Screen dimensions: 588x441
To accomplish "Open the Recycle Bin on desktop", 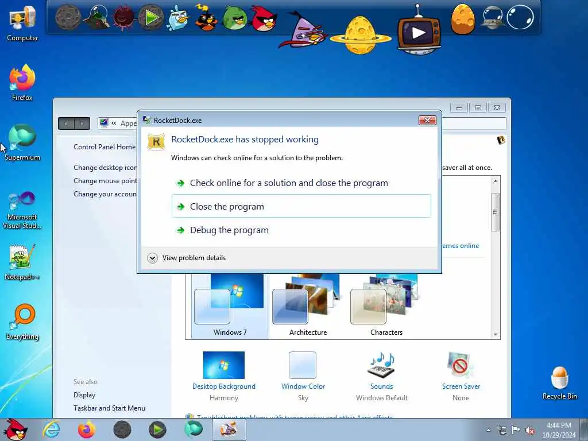I will point(559,383).
